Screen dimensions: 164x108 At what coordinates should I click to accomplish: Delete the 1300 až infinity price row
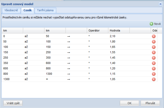[154, 79]
